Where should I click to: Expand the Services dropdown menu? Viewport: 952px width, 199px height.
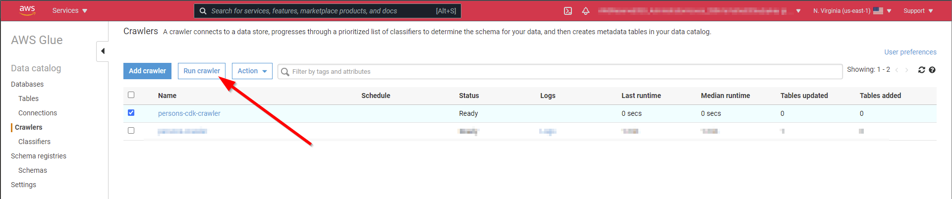coord(69,10)
